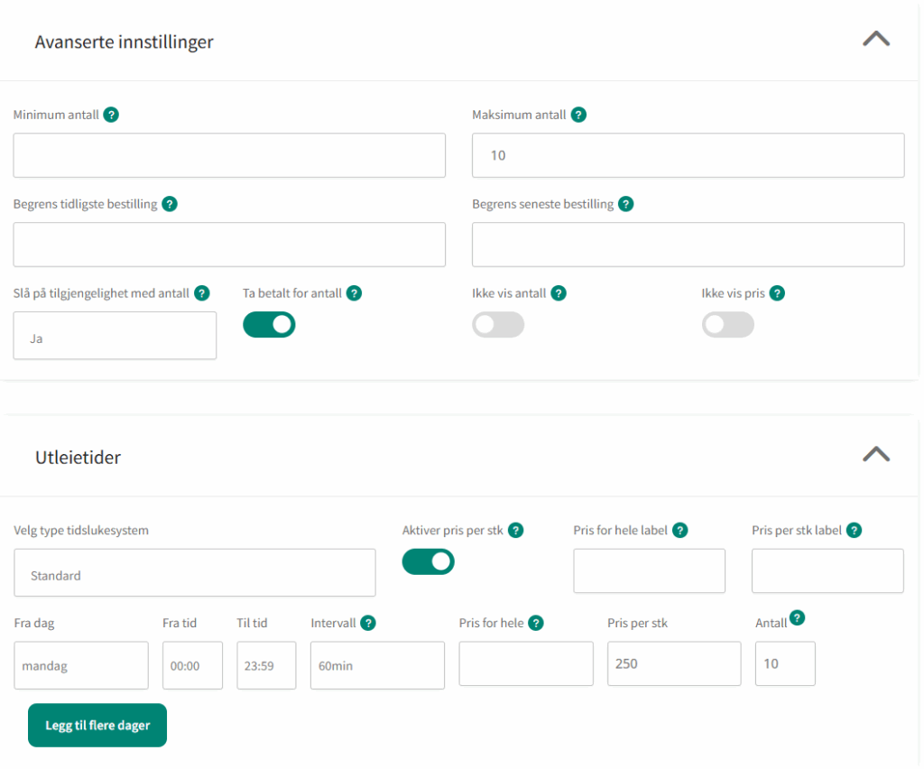Show help for Pris for hele
This screenshot has height=769, width=924.
tap(535, 623)
